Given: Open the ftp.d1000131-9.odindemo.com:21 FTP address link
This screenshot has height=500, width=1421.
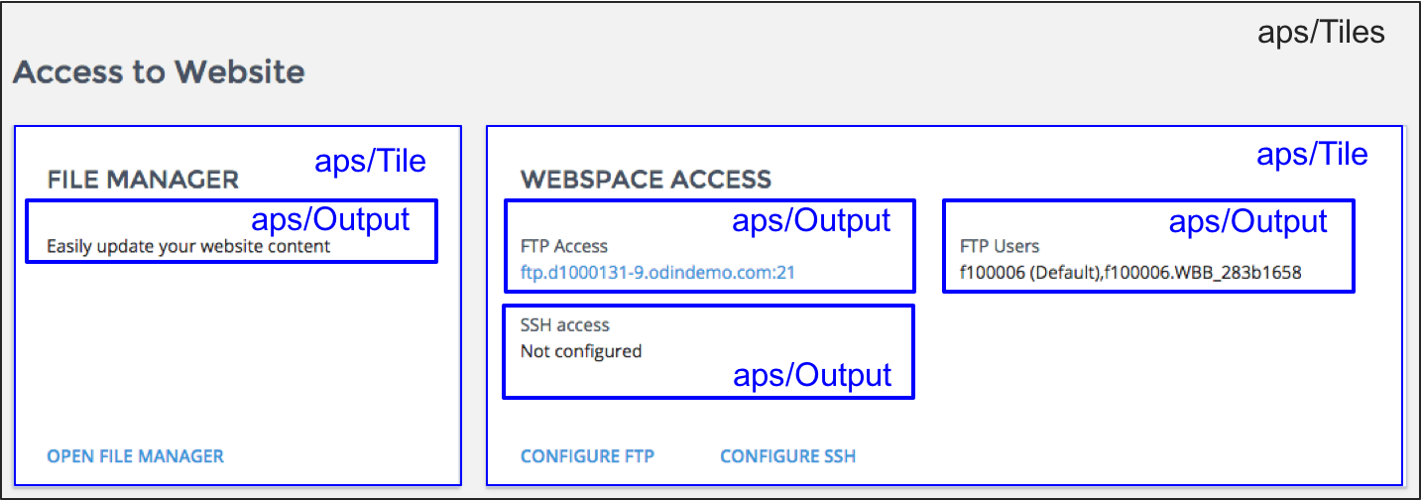Looking at the screenshot, I should [x=657, y=272].
